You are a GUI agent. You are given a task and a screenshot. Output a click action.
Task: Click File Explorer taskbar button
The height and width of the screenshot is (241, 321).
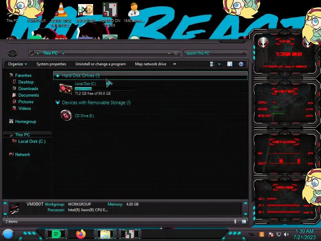tap(105, 234)
